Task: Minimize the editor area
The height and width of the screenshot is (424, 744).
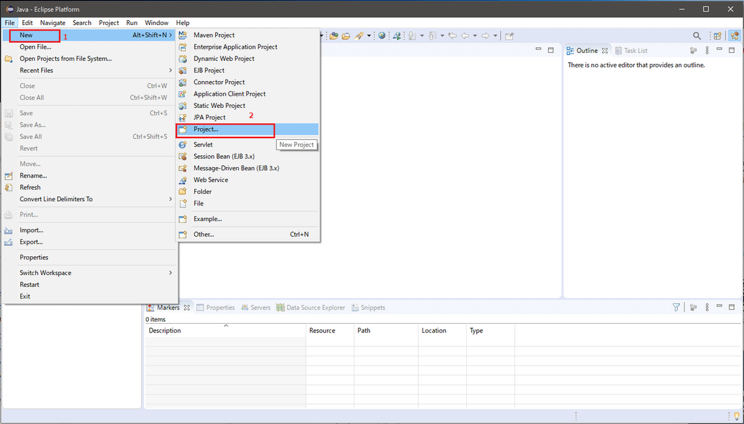Action: (x=537, y=50)
